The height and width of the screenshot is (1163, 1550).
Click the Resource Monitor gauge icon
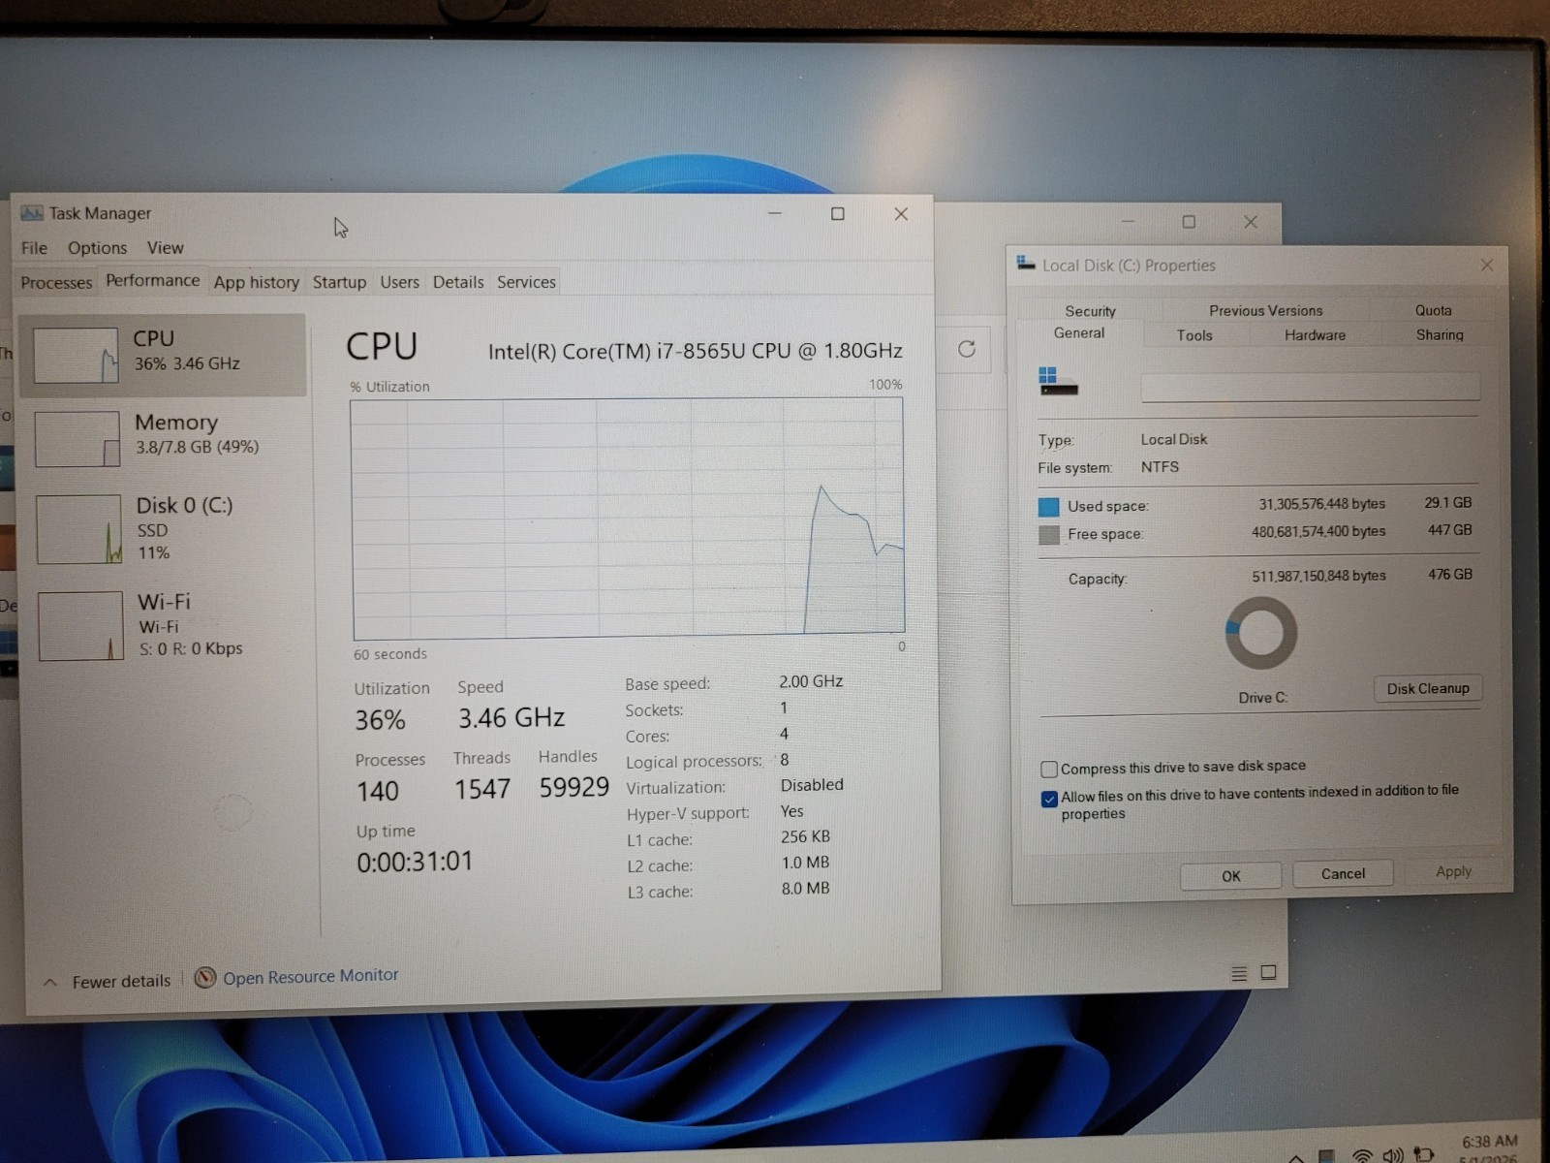(204, 978)
